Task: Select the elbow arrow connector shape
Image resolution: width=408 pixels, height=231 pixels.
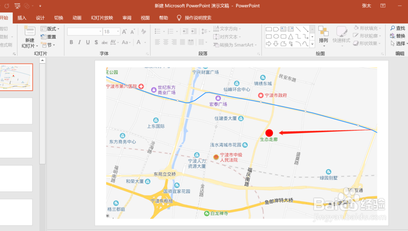Action: click(x=306, y=36)
